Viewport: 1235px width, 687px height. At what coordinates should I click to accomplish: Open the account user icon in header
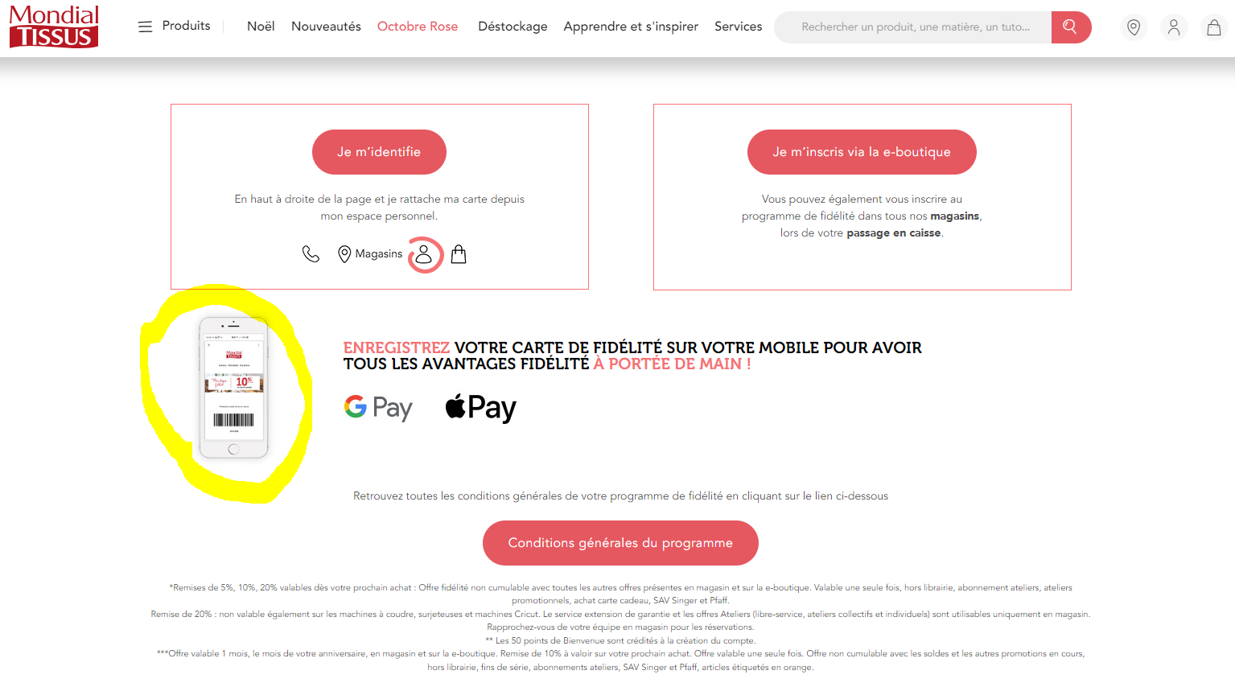point(1174,27)
